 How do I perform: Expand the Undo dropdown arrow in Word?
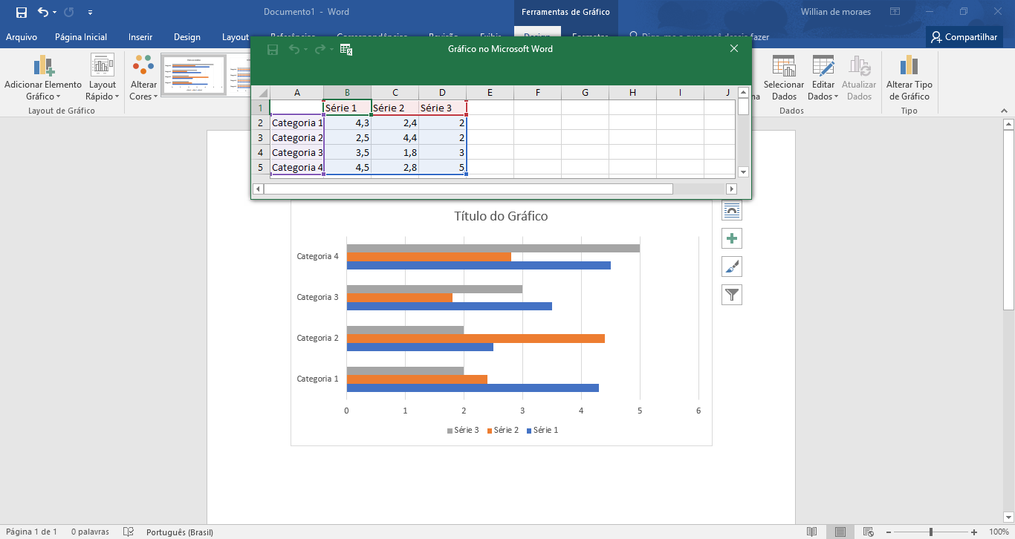pyautogui.click(x=55, y=13)
